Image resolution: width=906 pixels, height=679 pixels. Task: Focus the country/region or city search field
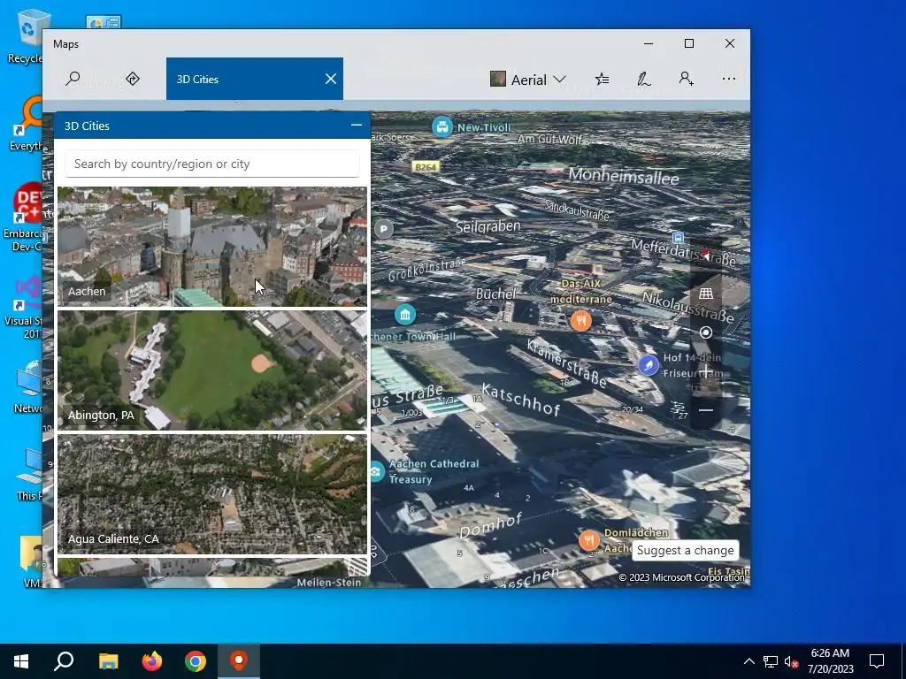click(x=212, y=164)
